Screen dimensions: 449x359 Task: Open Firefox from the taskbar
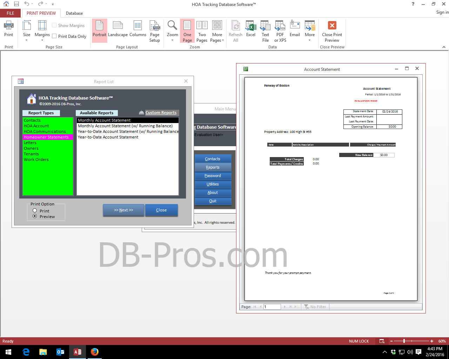tap(95, 352)
